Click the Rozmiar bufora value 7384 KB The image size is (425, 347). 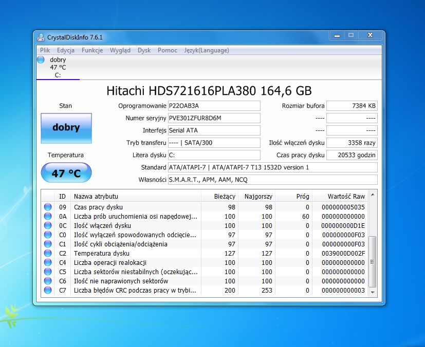(352, 106)
